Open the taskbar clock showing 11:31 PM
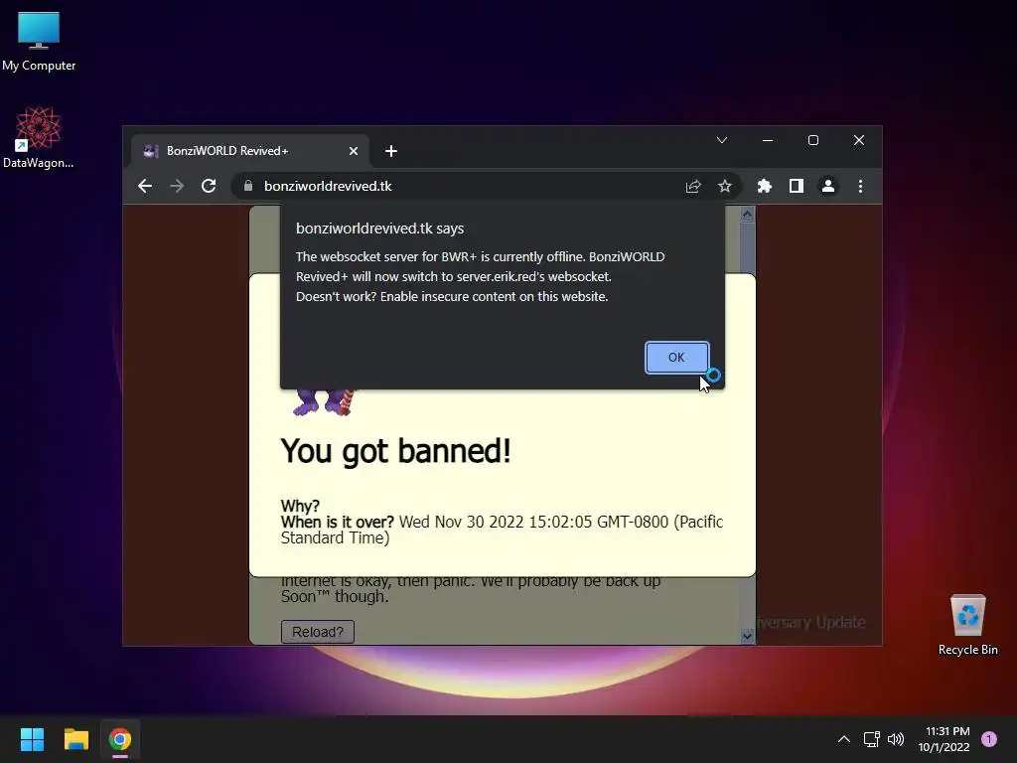1017x763 pixels. coord(944,739)
